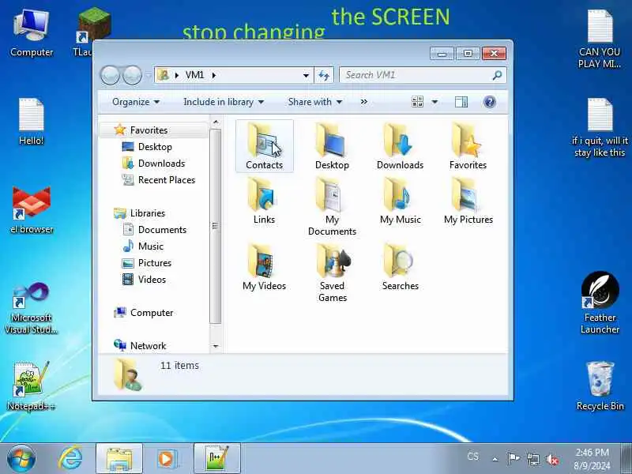Select Documents library in navigation pane
The width and height of the screenshot is (632, 474).
162,229
